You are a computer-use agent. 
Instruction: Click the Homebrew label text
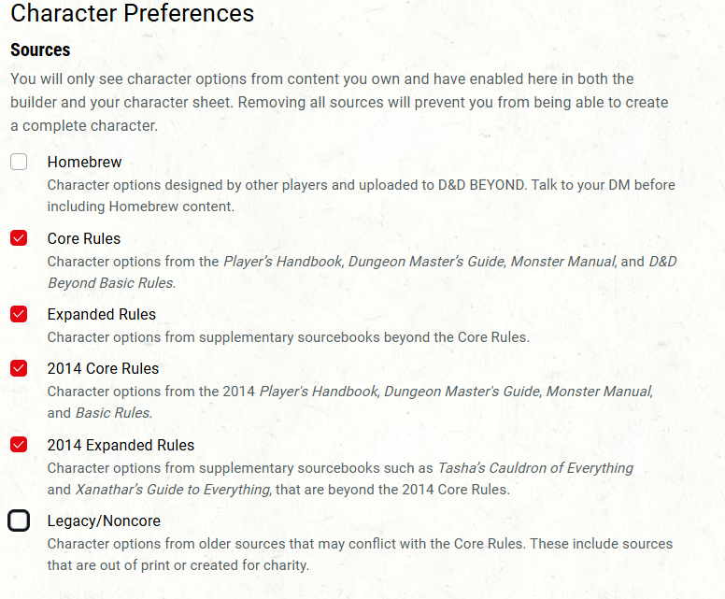tap(84, 162)
